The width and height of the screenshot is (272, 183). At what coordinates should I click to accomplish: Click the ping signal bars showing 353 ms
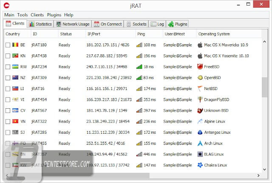tap(139, 99)
